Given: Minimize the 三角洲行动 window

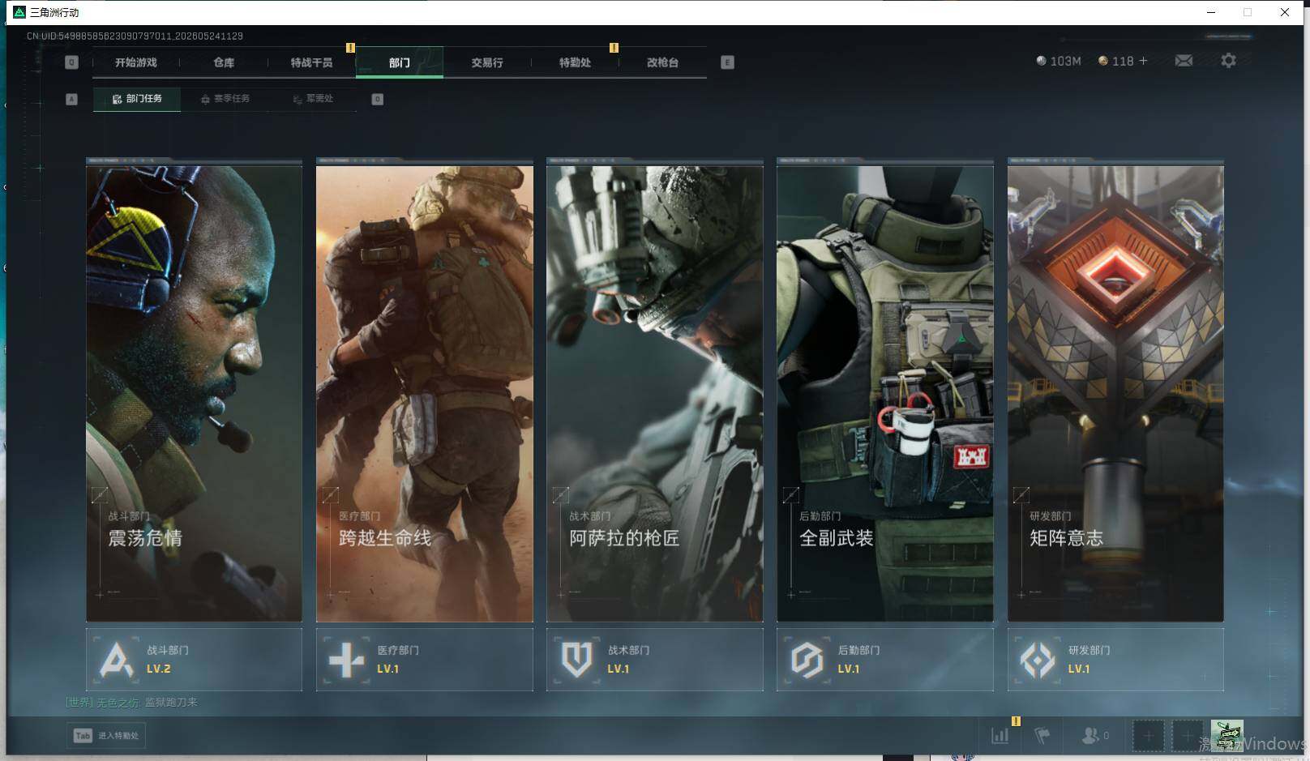Looking at the screenshot, I should click(x=1211, y=12).
